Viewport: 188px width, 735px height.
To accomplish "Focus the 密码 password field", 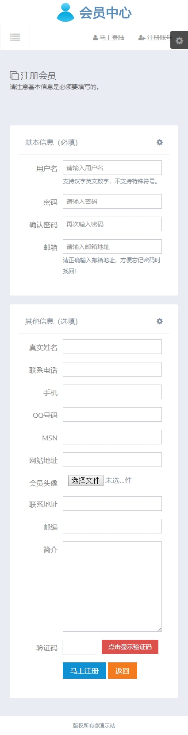I will 112,202.
